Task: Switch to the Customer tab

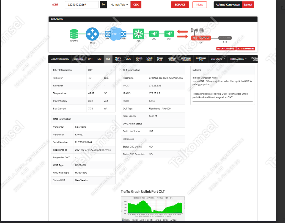Action: tap(78, 59)
